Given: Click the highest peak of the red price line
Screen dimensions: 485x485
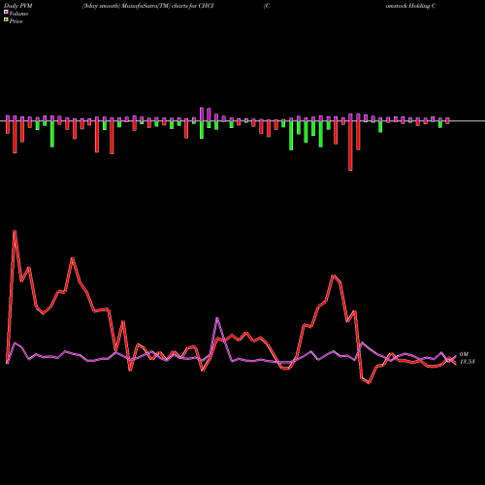Looking at the screenshot, I should pos(15,231).
